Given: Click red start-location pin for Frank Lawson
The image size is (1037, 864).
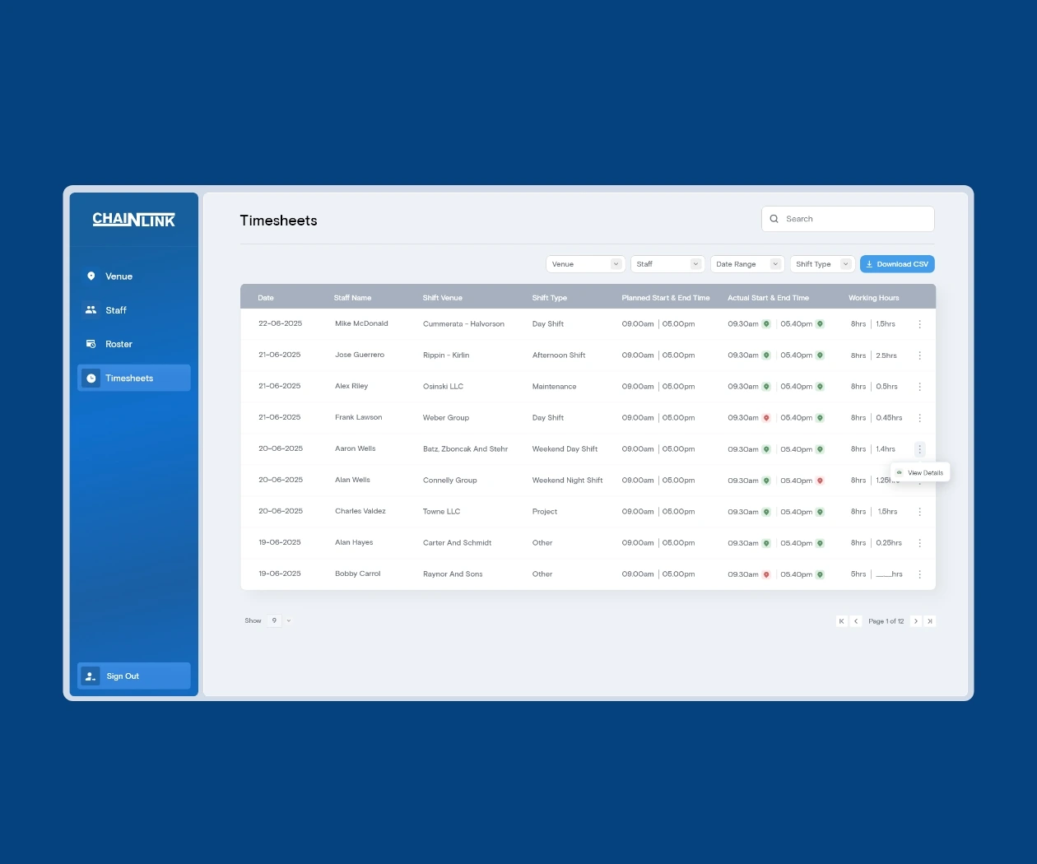Looking at the screenshot, I should 766,418.
